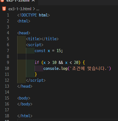Close the ex3-1-3.html editor tab
118x121 pixels.
click(x=33, y=1)
